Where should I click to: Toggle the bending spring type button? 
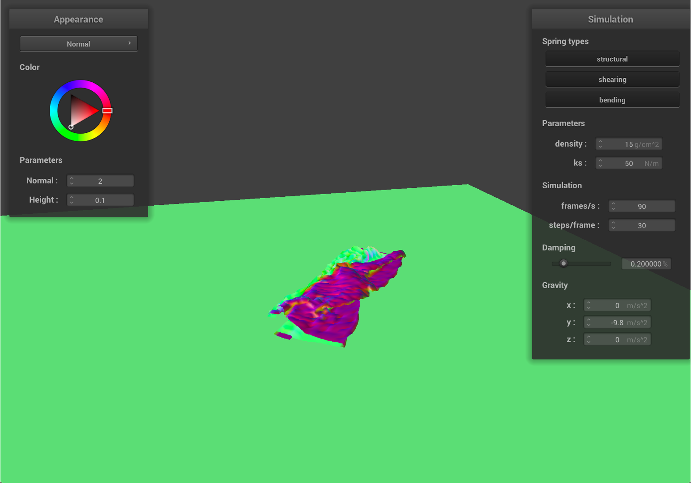[612, 100]
